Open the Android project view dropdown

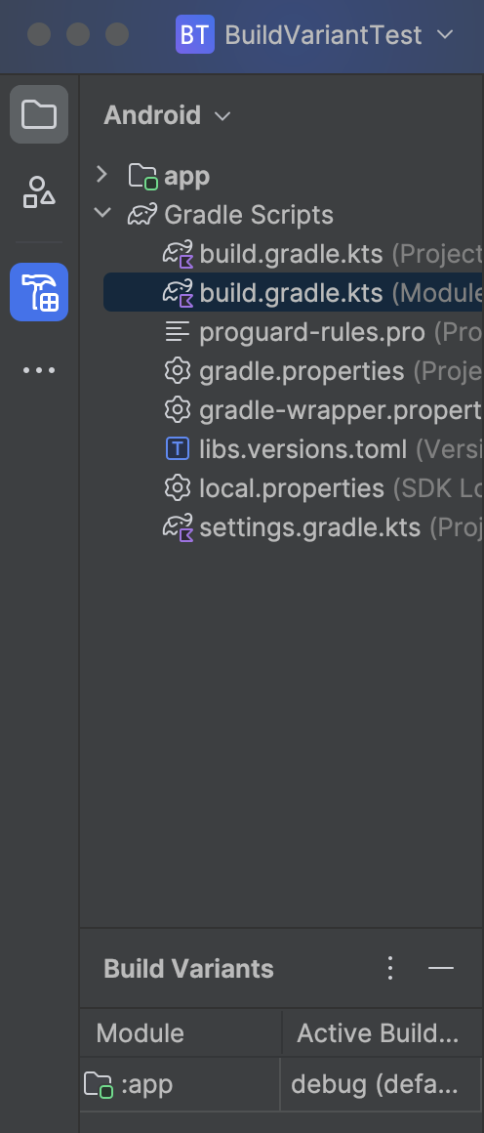[x=167, y=115]
